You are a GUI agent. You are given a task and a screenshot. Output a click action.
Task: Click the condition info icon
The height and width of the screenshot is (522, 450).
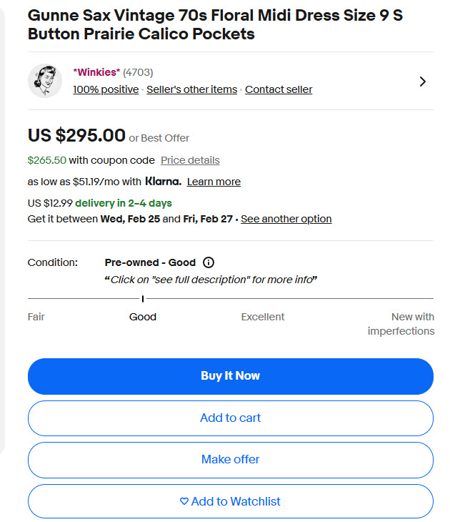click(x=209, y=262)
